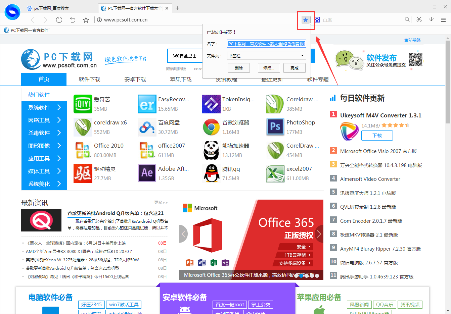Viewport: 451px width, 314px height.
Task: Open Aimersoft Video Converter entry
Action: point(370,179)
